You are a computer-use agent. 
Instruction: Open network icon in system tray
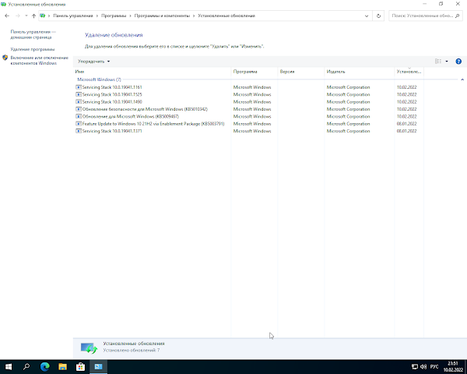[x=415, y=367]
